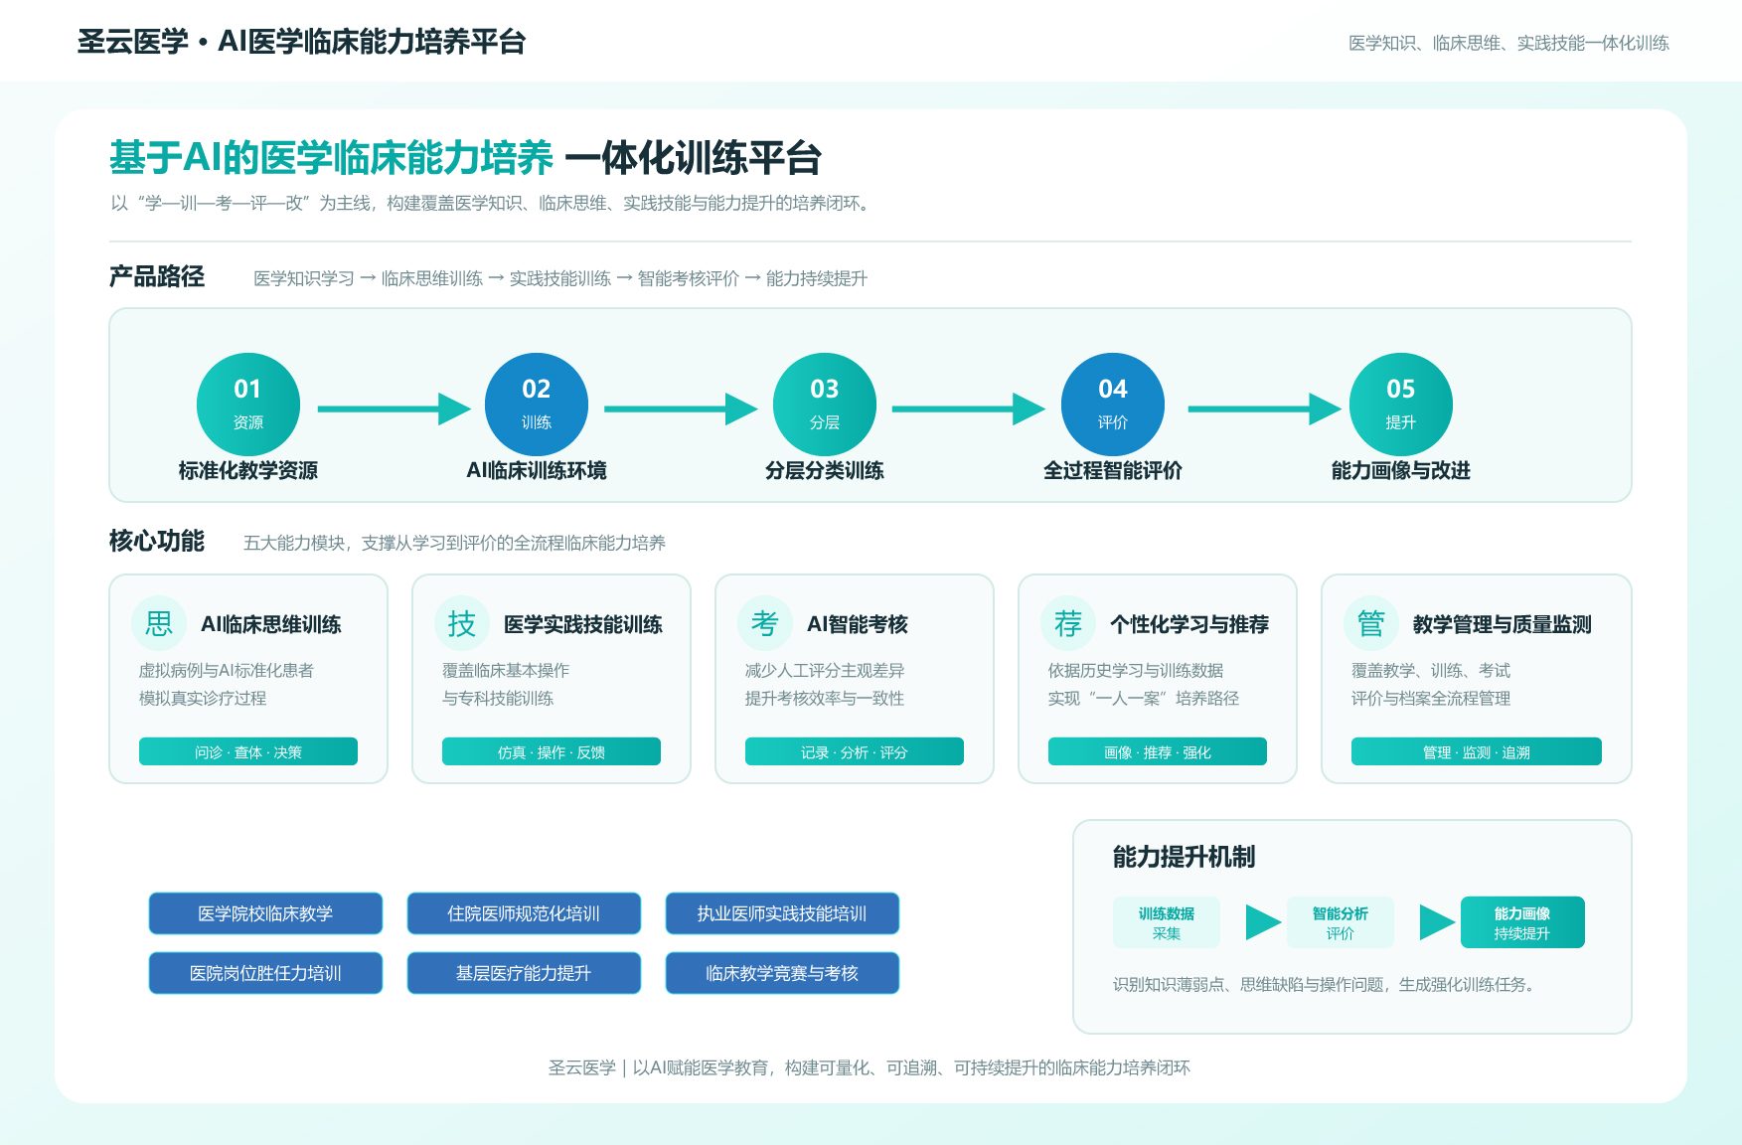
Task: Open the 04 评价 step circle
Action: [1113, 405]
